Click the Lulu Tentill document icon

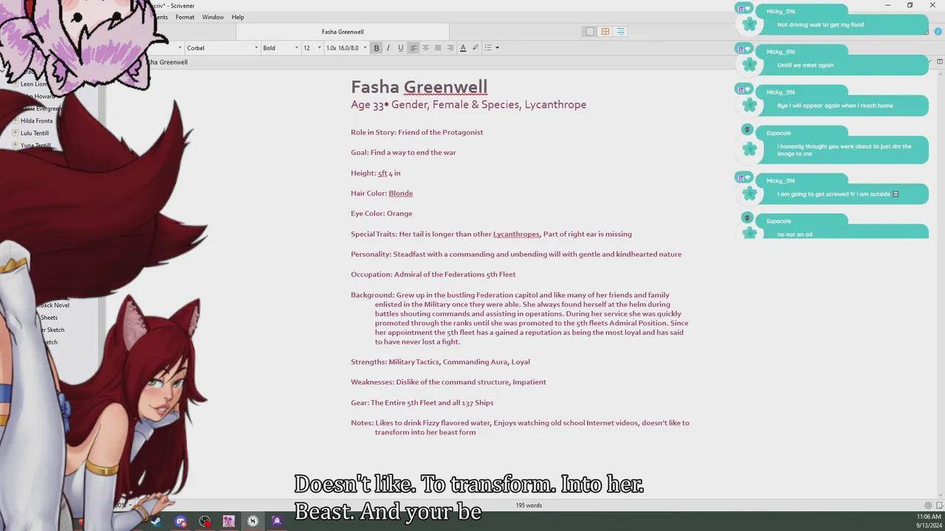tap(16, 133)
